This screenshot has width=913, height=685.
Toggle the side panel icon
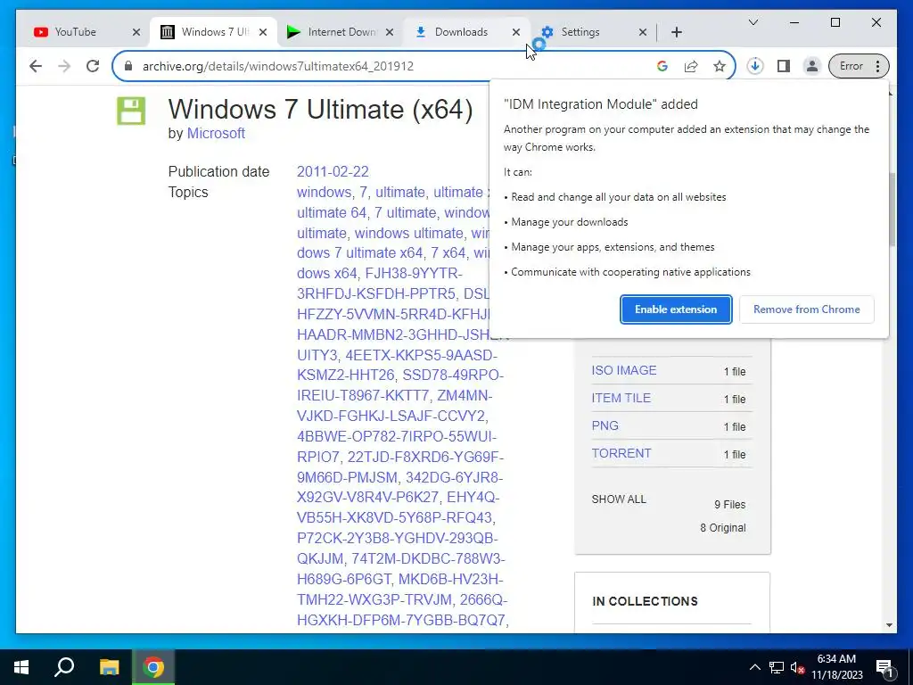[784, 66]
